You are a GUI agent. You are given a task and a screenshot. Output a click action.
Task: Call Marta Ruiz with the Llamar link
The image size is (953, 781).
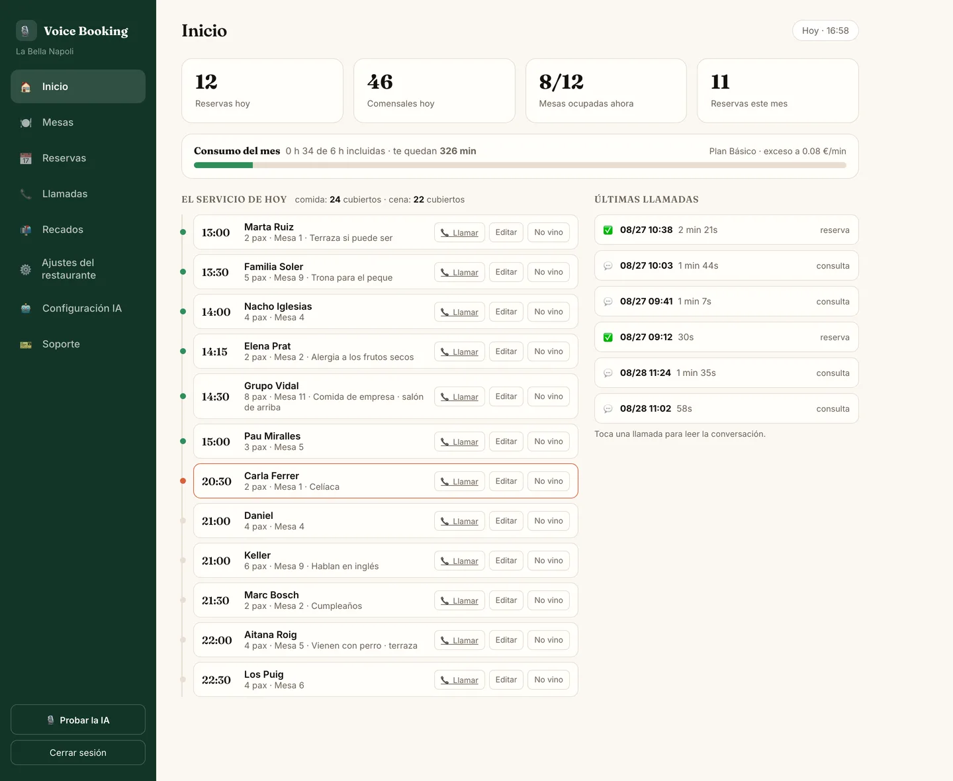point(459,232)
